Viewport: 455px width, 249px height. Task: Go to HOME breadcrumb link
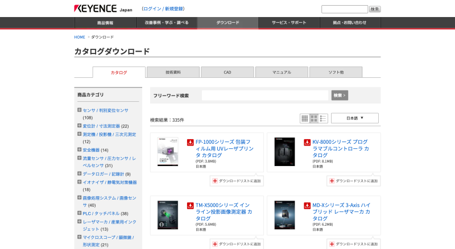point(80,37)
